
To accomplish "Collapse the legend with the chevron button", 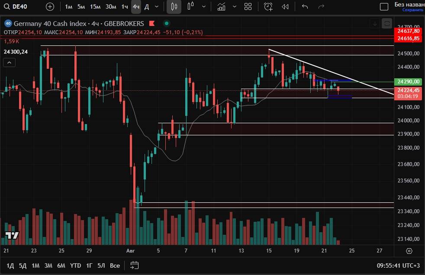I will click(x=9, y=63).
